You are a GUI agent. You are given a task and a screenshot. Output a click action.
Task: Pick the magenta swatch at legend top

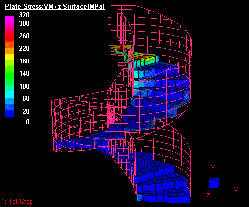click(9, 19)
